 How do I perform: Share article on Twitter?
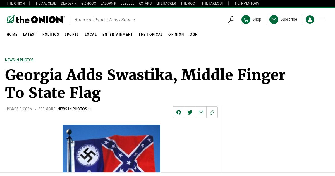point(190,112)
